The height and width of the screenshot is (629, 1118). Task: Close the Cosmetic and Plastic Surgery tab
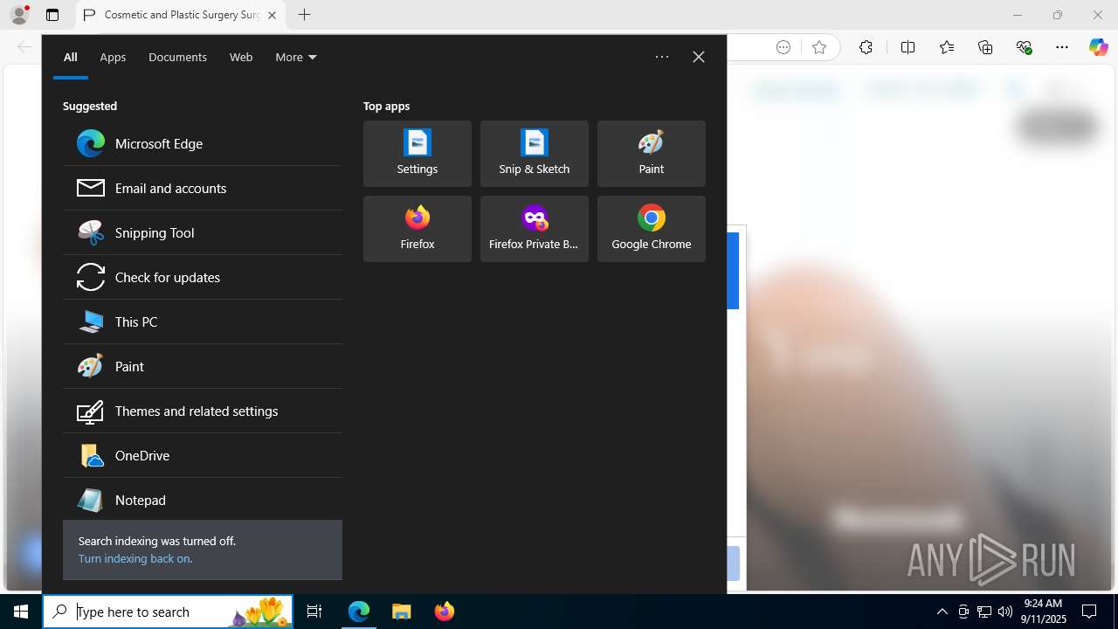tap(272, 15)
